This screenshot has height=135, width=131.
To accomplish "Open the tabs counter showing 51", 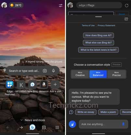I will [x=44, y=128].
